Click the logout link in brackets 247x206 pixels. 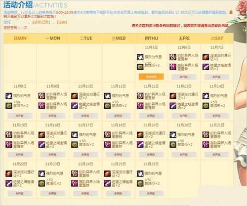[62, 22]
